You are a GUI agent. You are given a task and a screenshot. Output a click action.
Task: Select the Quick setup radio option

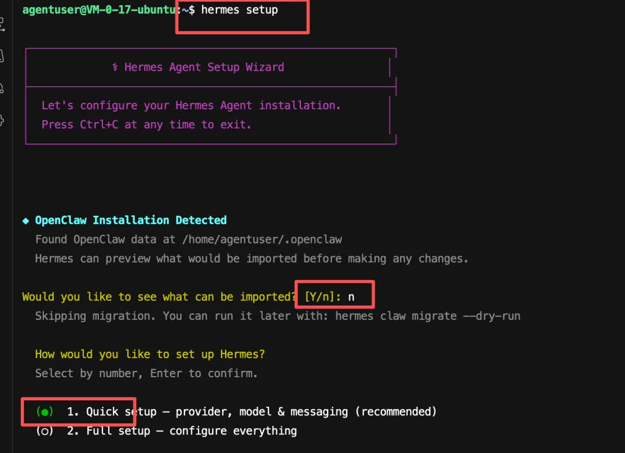click(x=45, y=411)
